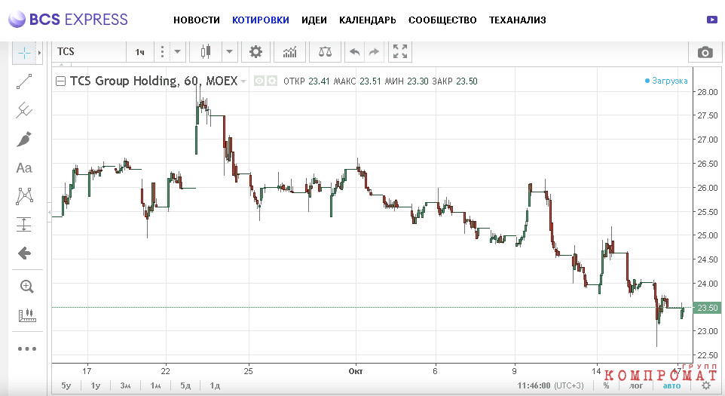Click the 11:46:00 (UTC+3) timezone label
The image size is (725, 396).
click(x=550, y=385)
